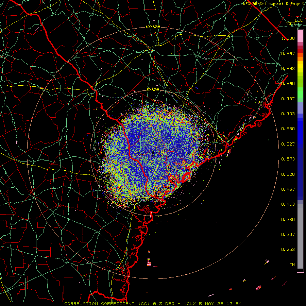
Task: Click the 50 NMI range ring label
Action: (153, 90)
